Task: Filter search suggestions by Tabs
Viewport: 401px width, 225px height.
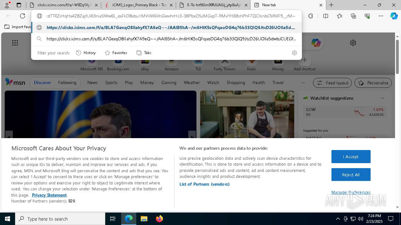Action: (144, 53)
